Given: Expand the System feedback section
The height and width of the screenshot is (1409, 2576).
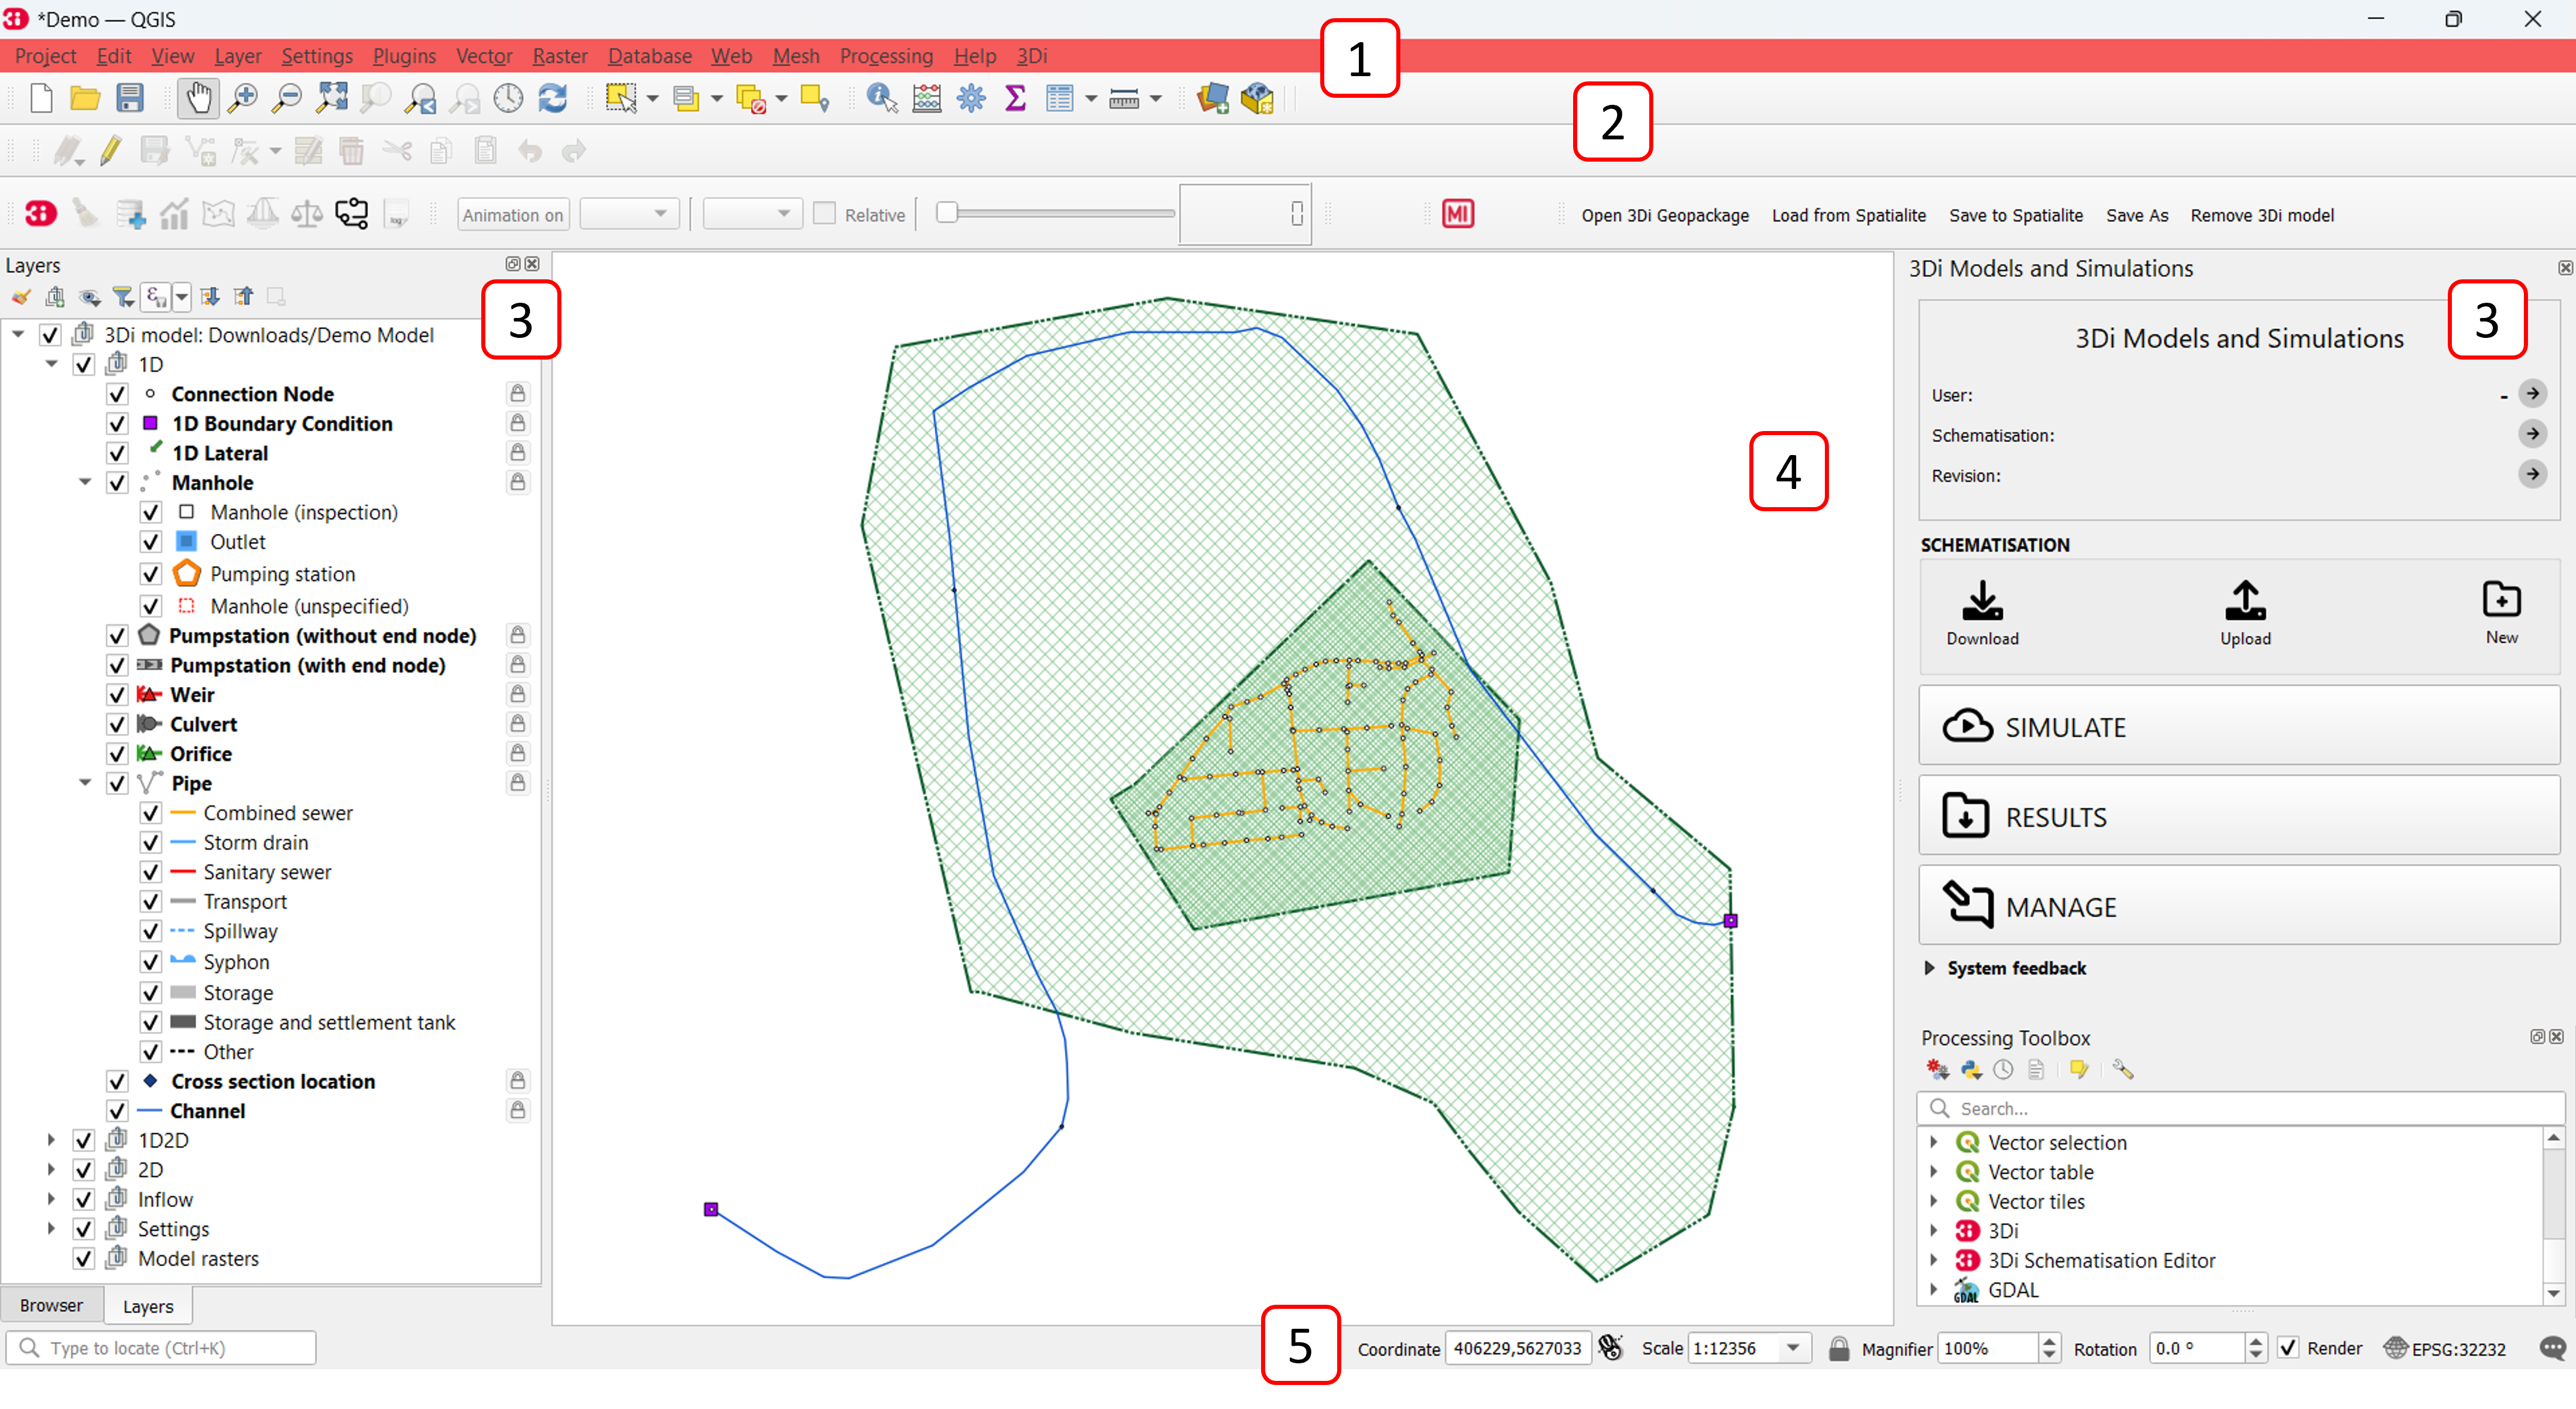Looking at the screenshot, I should point(1929,968).
